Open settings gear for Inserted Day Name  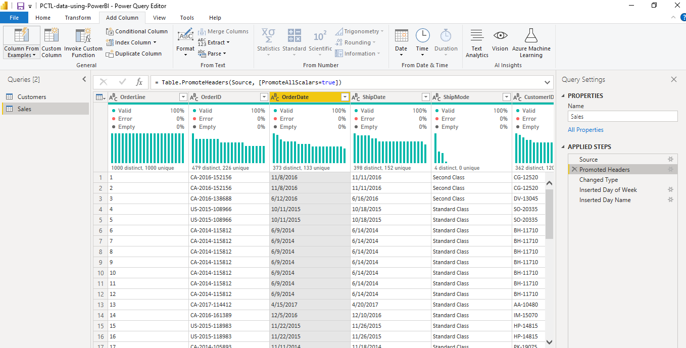click(671, 200)
